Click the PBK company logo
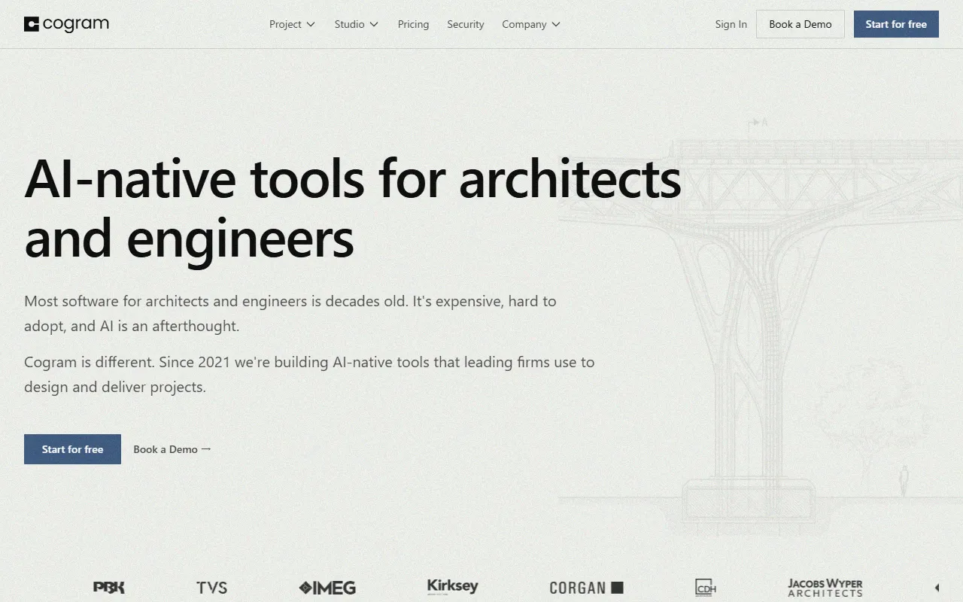Viewport: 963px width, 602px height. click(x=109, y=588)
